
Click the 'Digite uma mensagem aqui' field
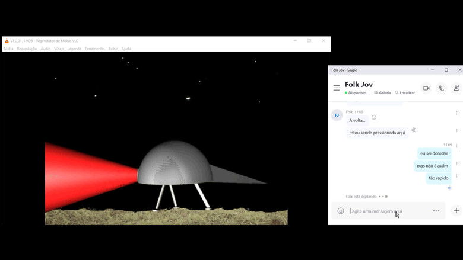386,211
